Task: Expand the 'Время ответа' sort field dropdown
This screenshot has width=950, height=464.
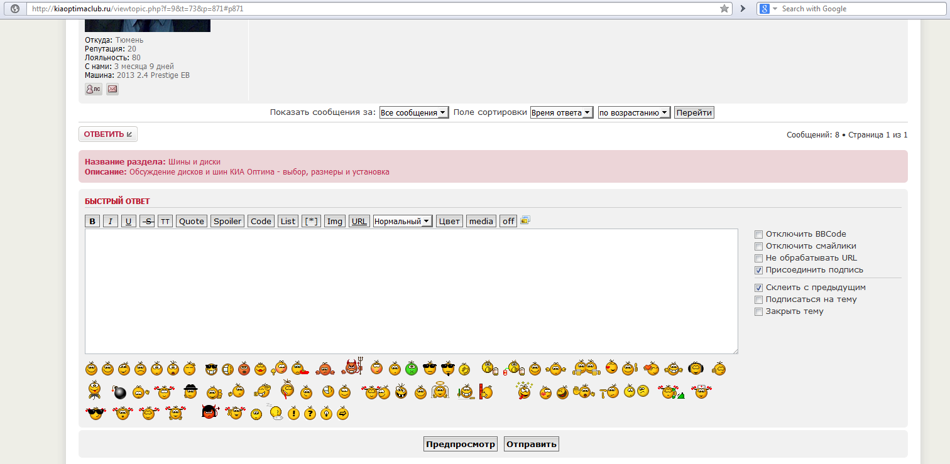Action: [x=562, y=113]
